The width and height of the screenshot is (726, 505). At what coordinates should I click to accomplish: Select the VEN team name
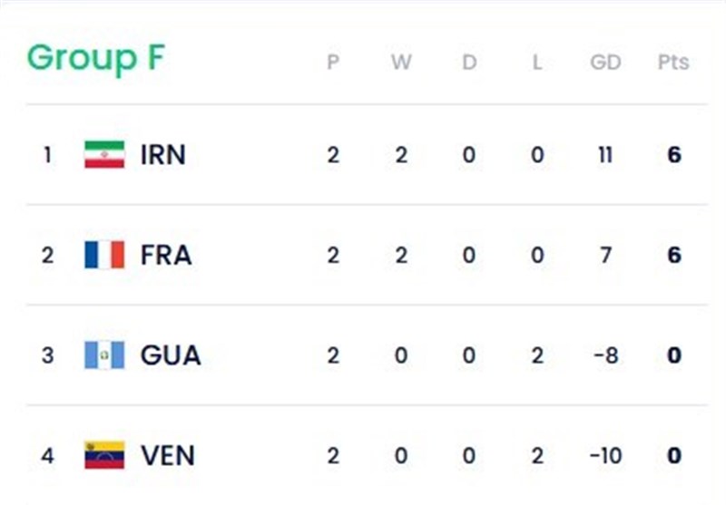167,454
